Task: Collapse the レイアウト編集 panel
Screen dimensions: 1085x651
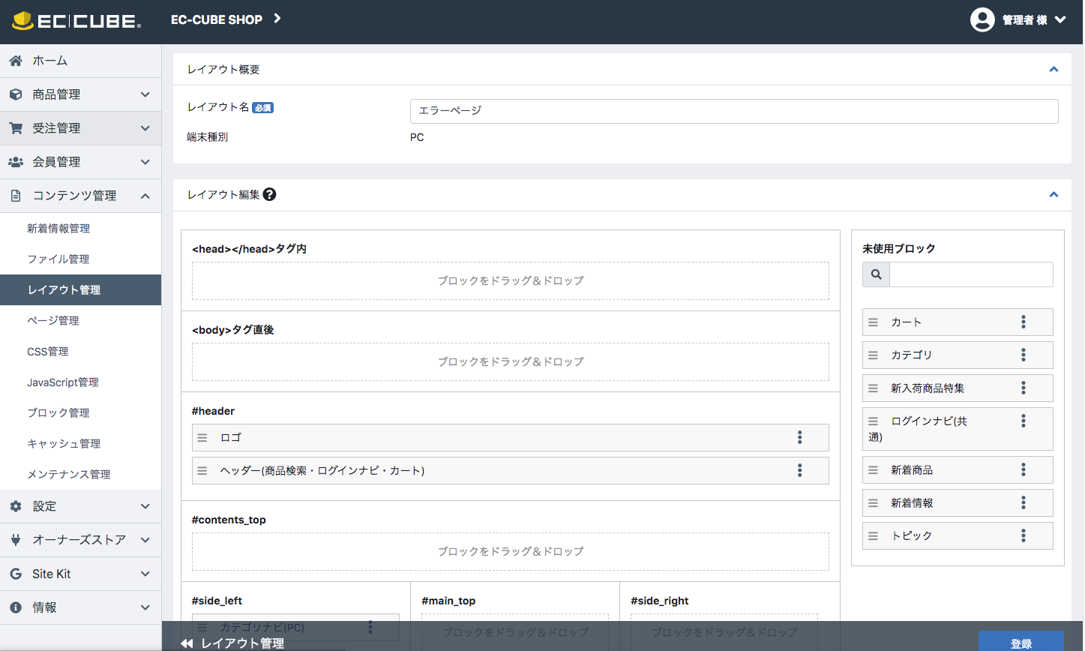Action: click(1053, 194)
